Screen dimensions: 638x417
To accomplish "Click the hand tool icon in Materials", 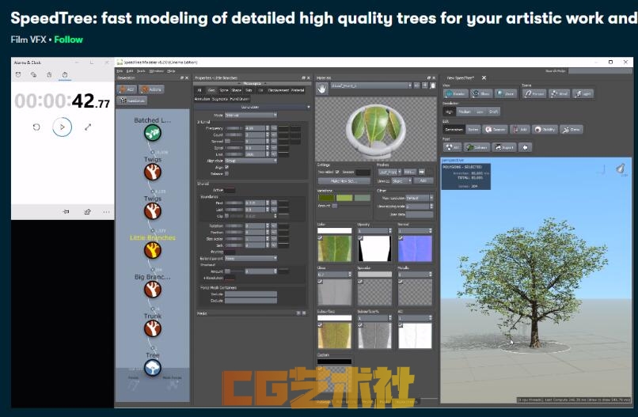I will coord(322,89).
